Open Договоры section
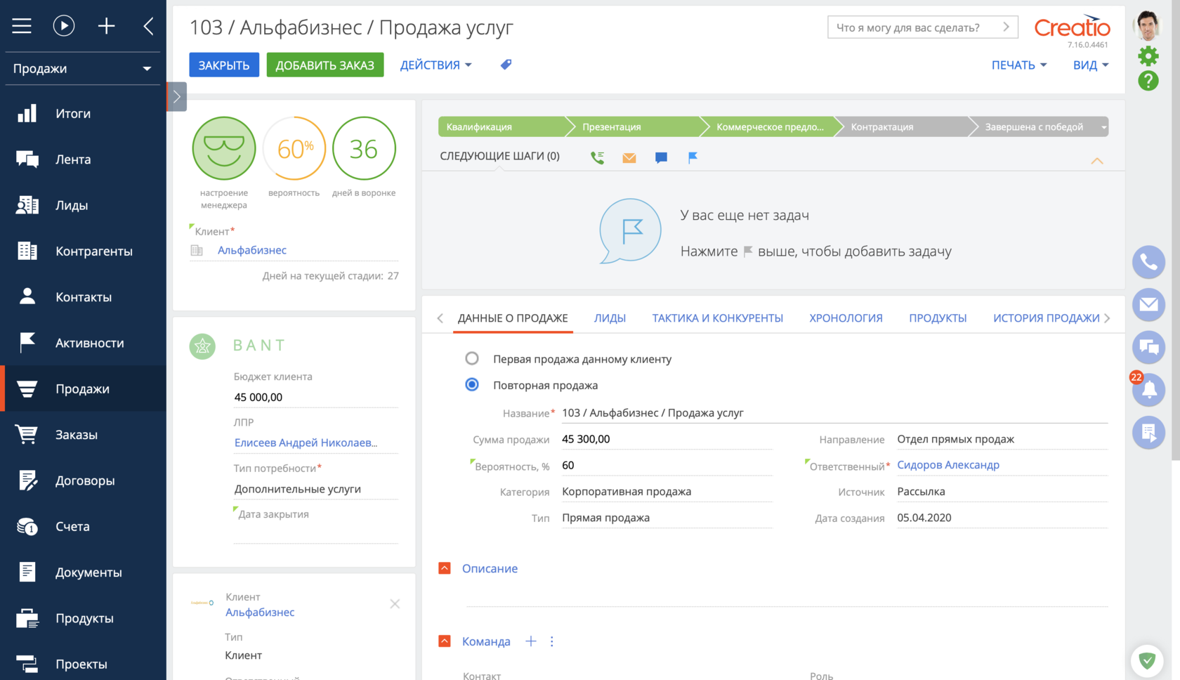 pos(83,480)
